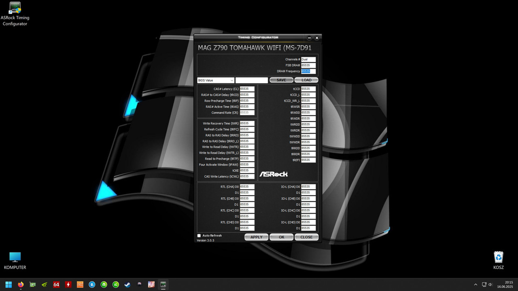The height and width of the screenshot is (291, 518).
Task: Click the Write Recovery Time (tWR) field
Action: 247,123
